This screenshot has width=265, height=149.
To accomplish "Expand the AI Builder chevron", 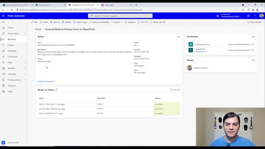I will 25,74.
